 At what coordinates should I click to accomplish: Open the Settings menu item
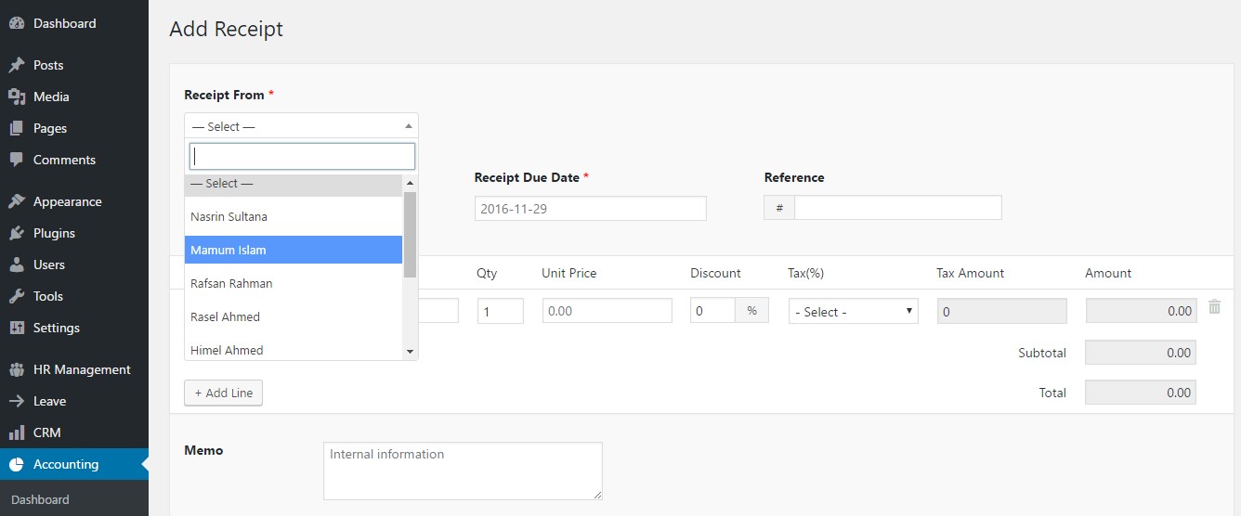[74, 328]
